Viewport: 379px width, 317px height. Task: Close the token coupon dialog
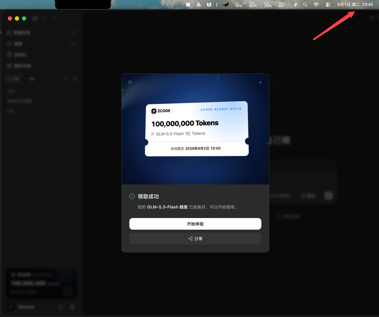click(x=260, y=82)
